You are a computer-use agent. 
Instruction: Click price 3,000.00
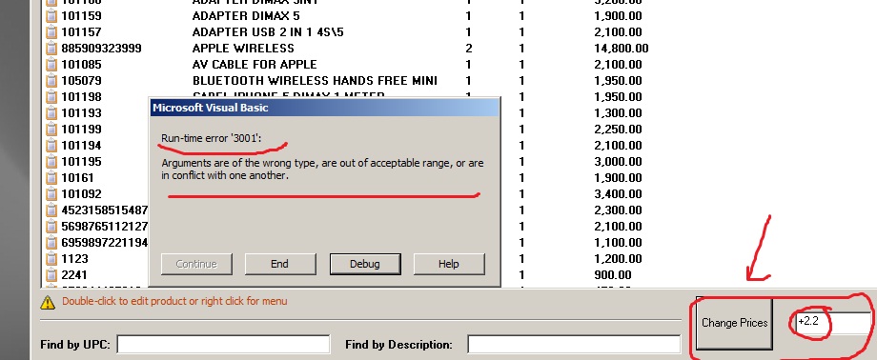click(x=618, y=162)
